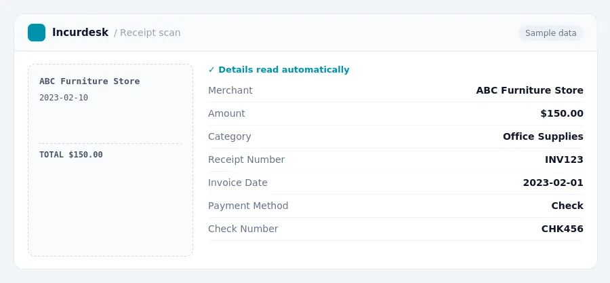The height and width of the screenshot is (283, 610).
Task: Select the Office Supplies category value
Action: (543, 136)
